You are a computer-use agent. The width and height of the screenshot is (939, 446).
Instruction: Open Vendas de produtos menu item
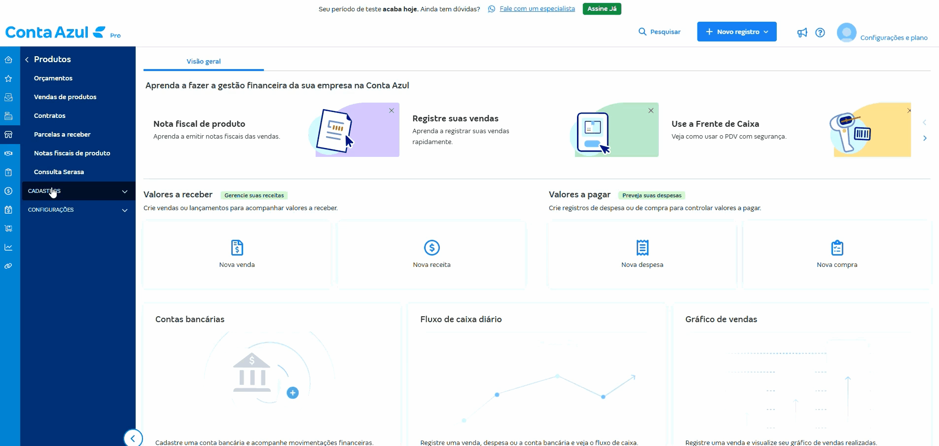click(x=65, y=97)
